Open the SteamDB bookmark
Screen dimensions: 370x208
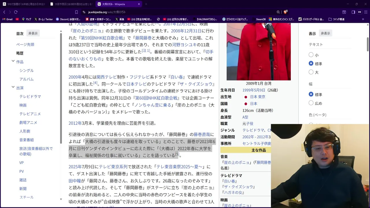258,19
